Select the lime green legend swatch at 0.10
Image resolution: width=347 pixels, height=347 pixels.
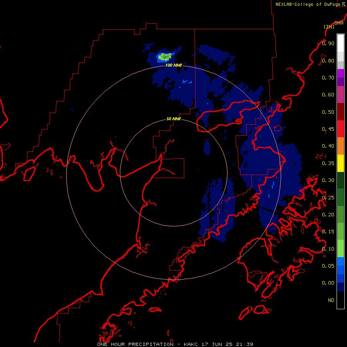coord(340,249)
